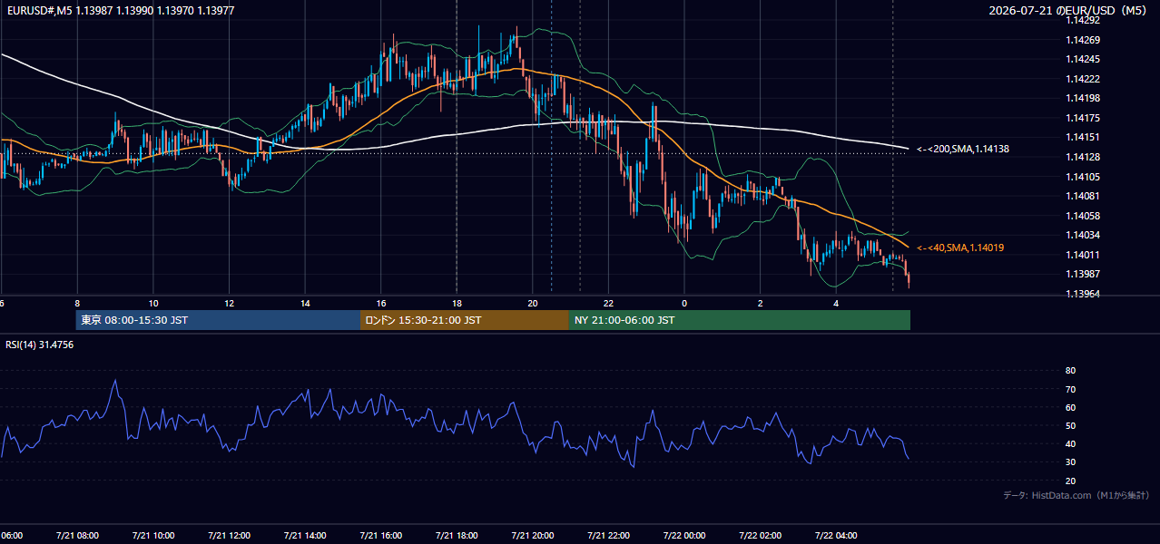
Task: Click price axis value 1.14292
Action: [x=1083, y=20]
